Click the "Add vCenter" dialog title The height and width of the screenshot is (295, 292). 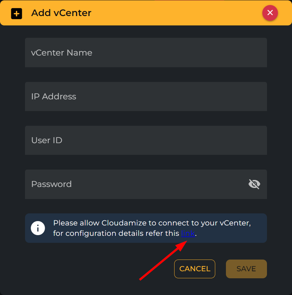coord(61,13)
